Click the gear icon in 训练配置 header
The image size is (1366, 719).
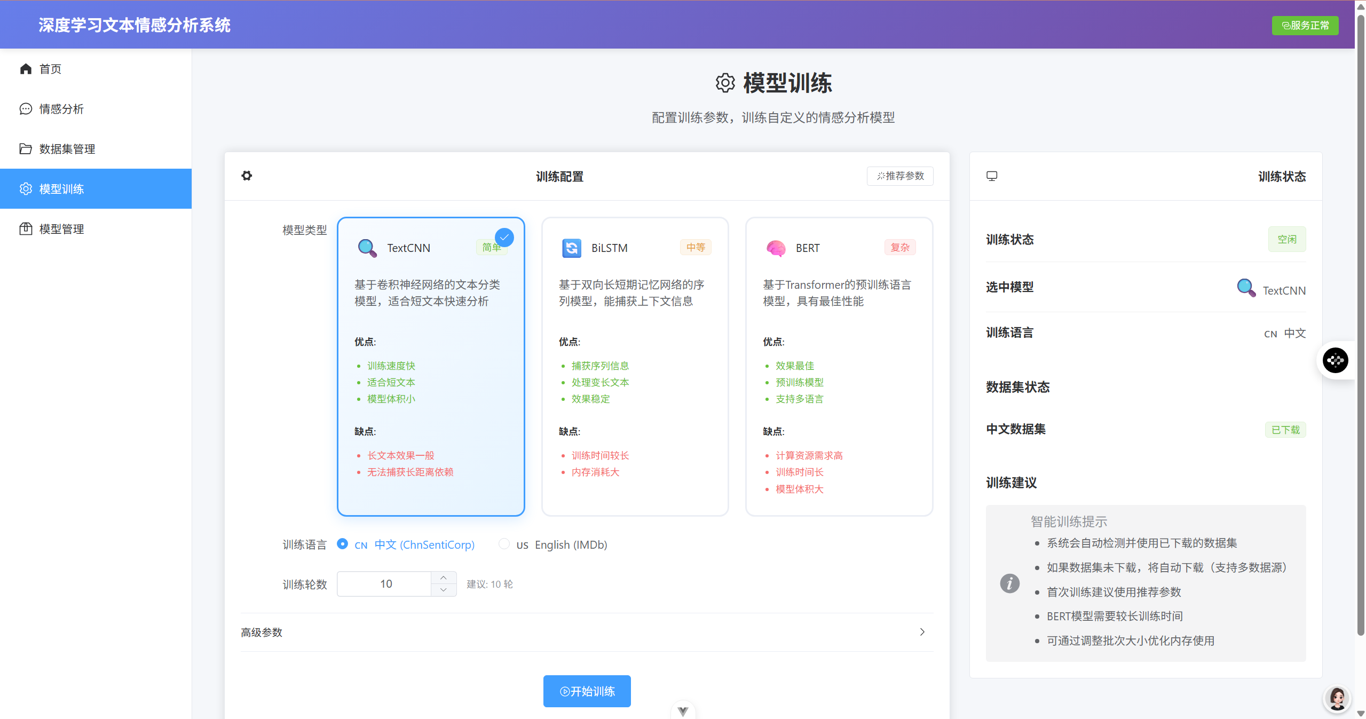click(x=247, y=176)
